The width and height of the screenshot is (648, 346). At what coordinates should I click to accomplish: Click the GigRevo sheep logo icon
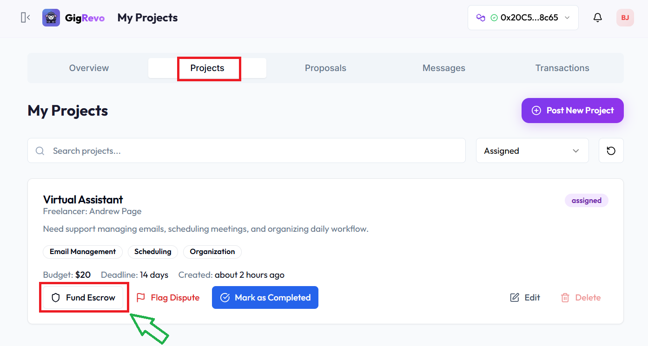click(x=51, y=17)
